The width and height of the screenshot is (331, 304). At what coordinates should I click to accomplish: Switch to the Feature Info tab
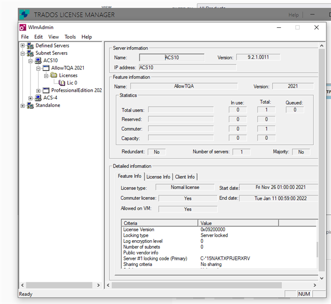coord(130,176)
